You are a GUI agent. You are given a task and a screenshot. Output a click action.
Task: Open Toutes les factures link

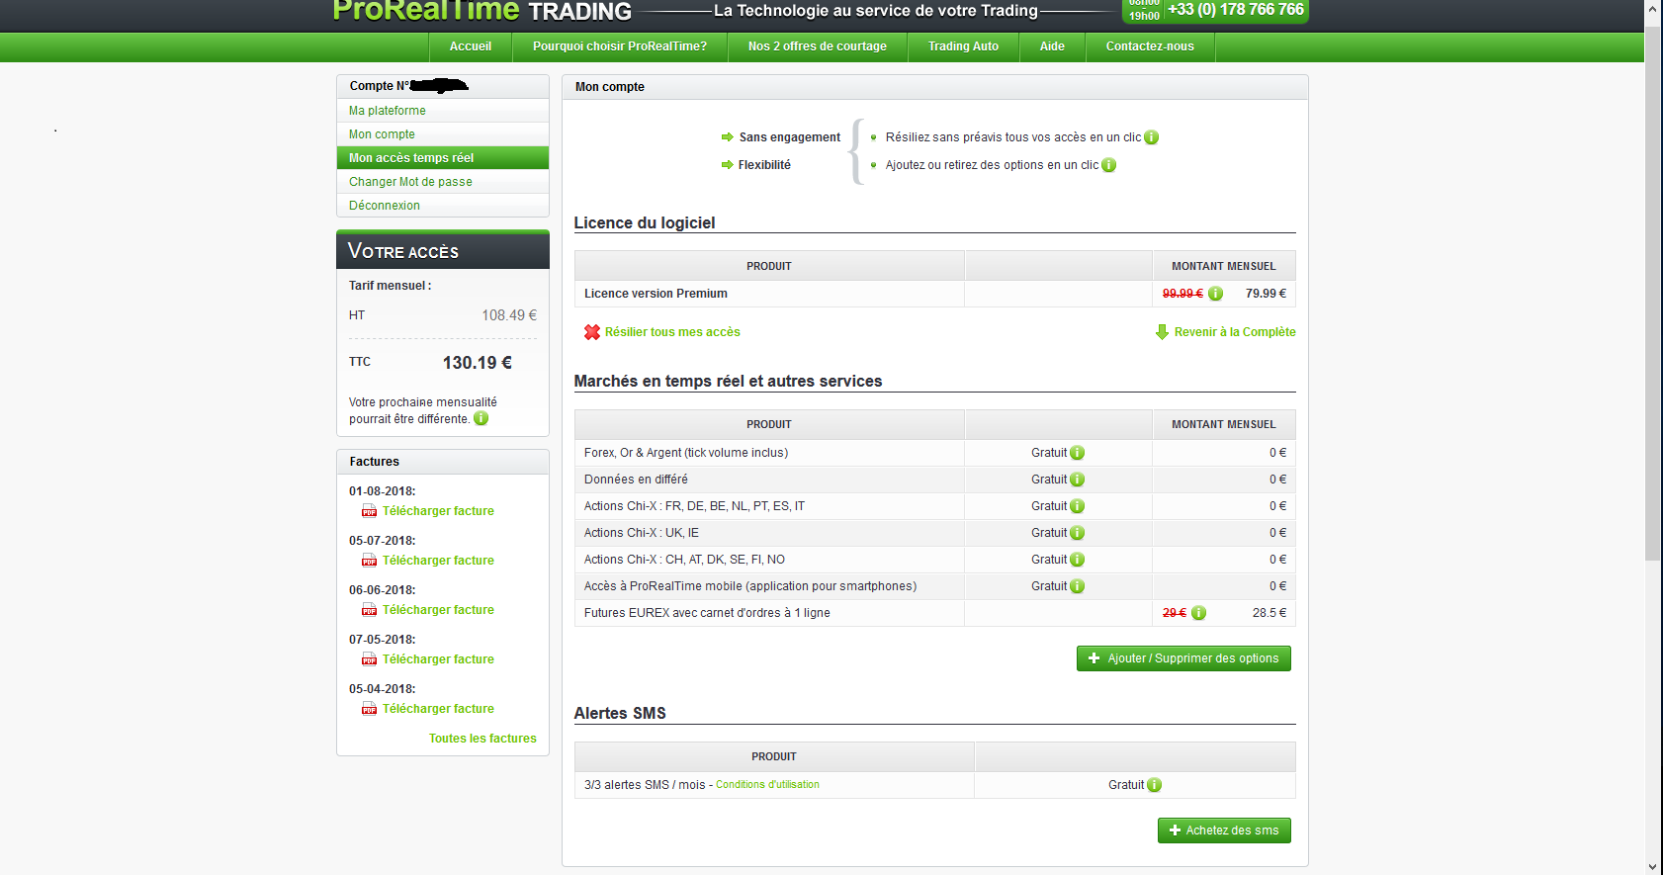[x=482, y=739]
